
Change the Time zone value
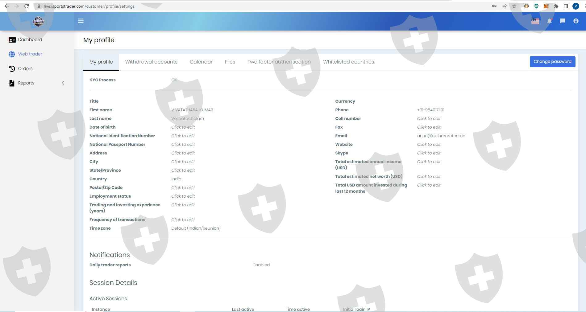pyautogui.click(x=196, y=228)
